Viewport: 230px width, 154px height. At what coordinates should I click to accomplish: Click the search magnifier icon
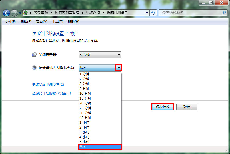224,13
